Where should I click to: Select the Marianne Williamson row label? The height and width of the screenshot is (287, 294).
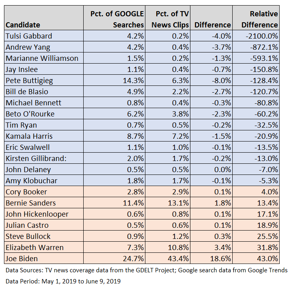44,58
